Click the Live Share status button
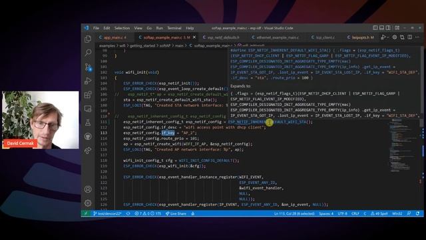Viewport: 426px width, 240px height. [176, 213]
